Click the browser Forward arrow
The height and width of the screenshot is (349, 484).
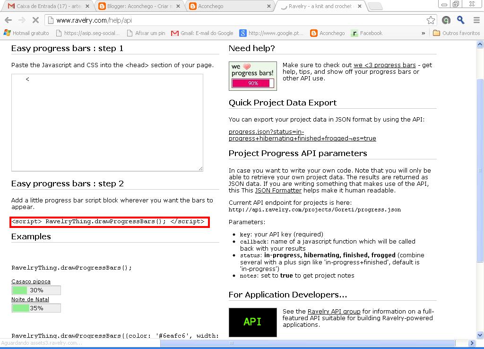coord(22,20)
